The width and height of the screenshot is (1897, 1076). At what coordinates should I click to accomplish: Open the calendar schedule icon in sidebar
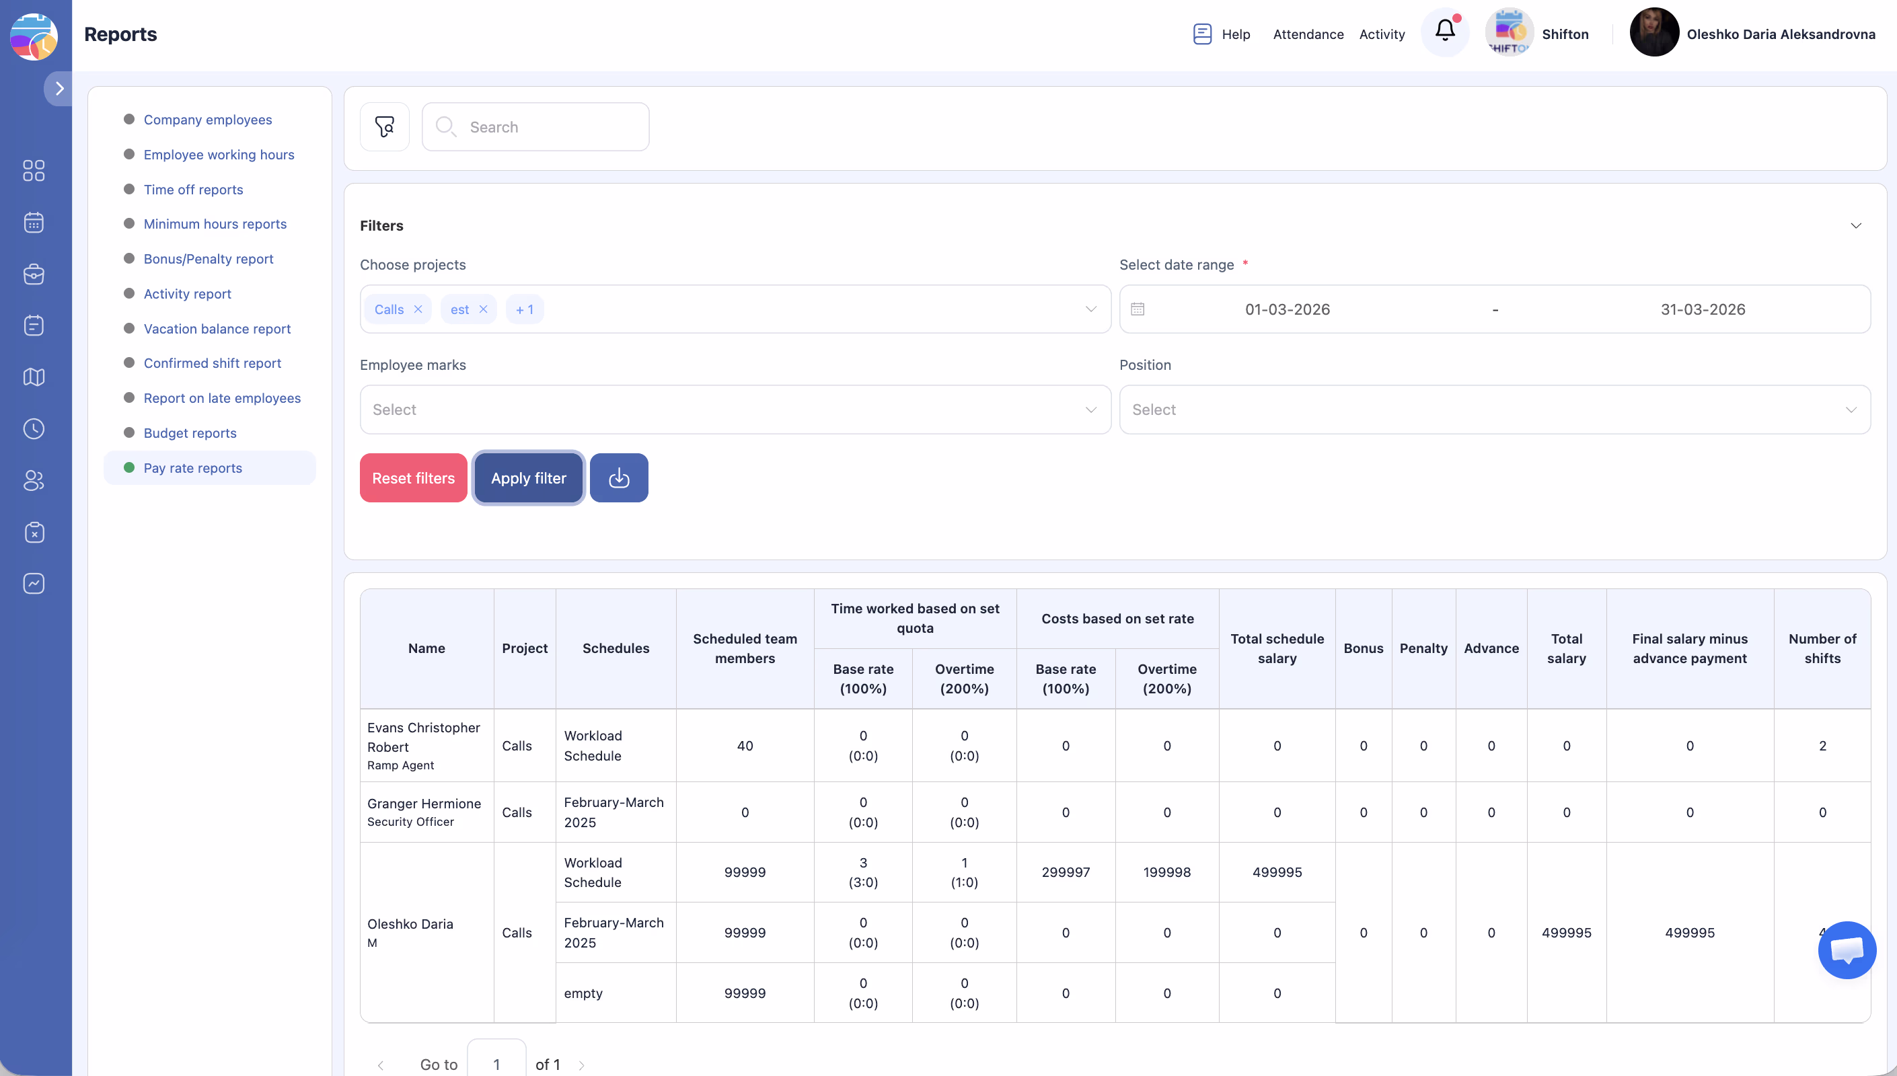(34, 223)
